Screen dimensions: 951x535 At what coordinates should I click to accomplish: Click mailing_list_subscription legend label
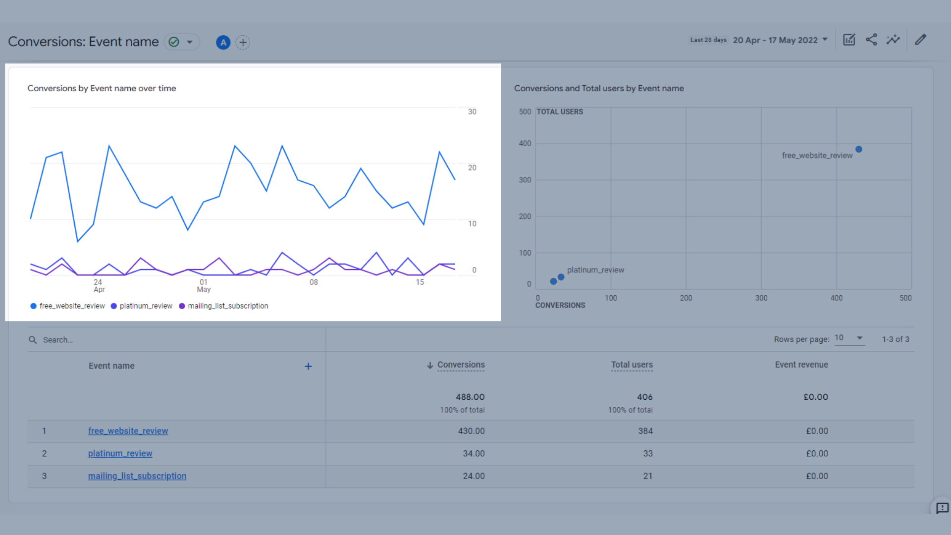pos(228,306)
